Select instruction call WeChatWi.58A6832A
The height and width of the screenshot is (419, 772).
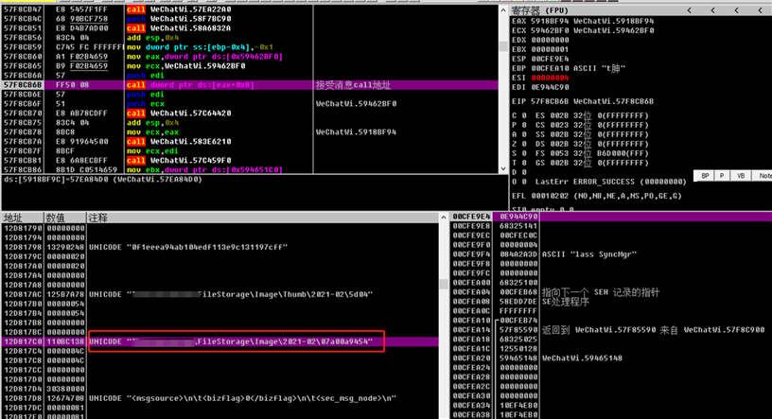(x=179, y=28)
